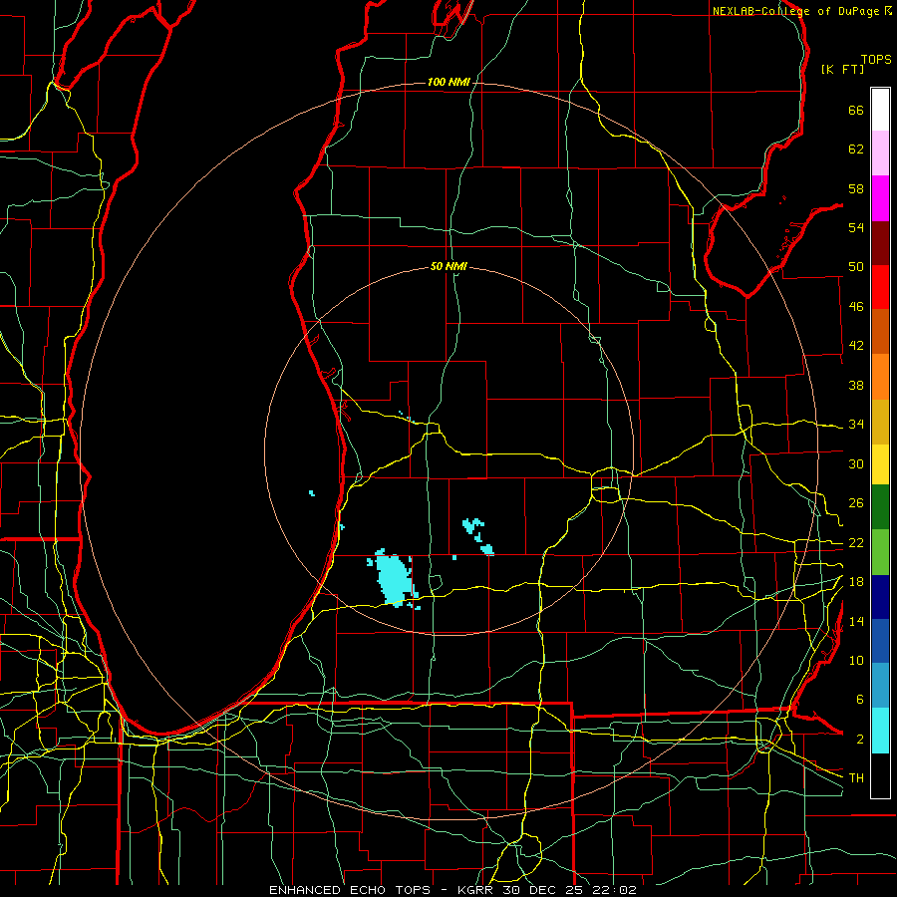Click the bright red 50 kft swatch

click(x=880, y=287)
